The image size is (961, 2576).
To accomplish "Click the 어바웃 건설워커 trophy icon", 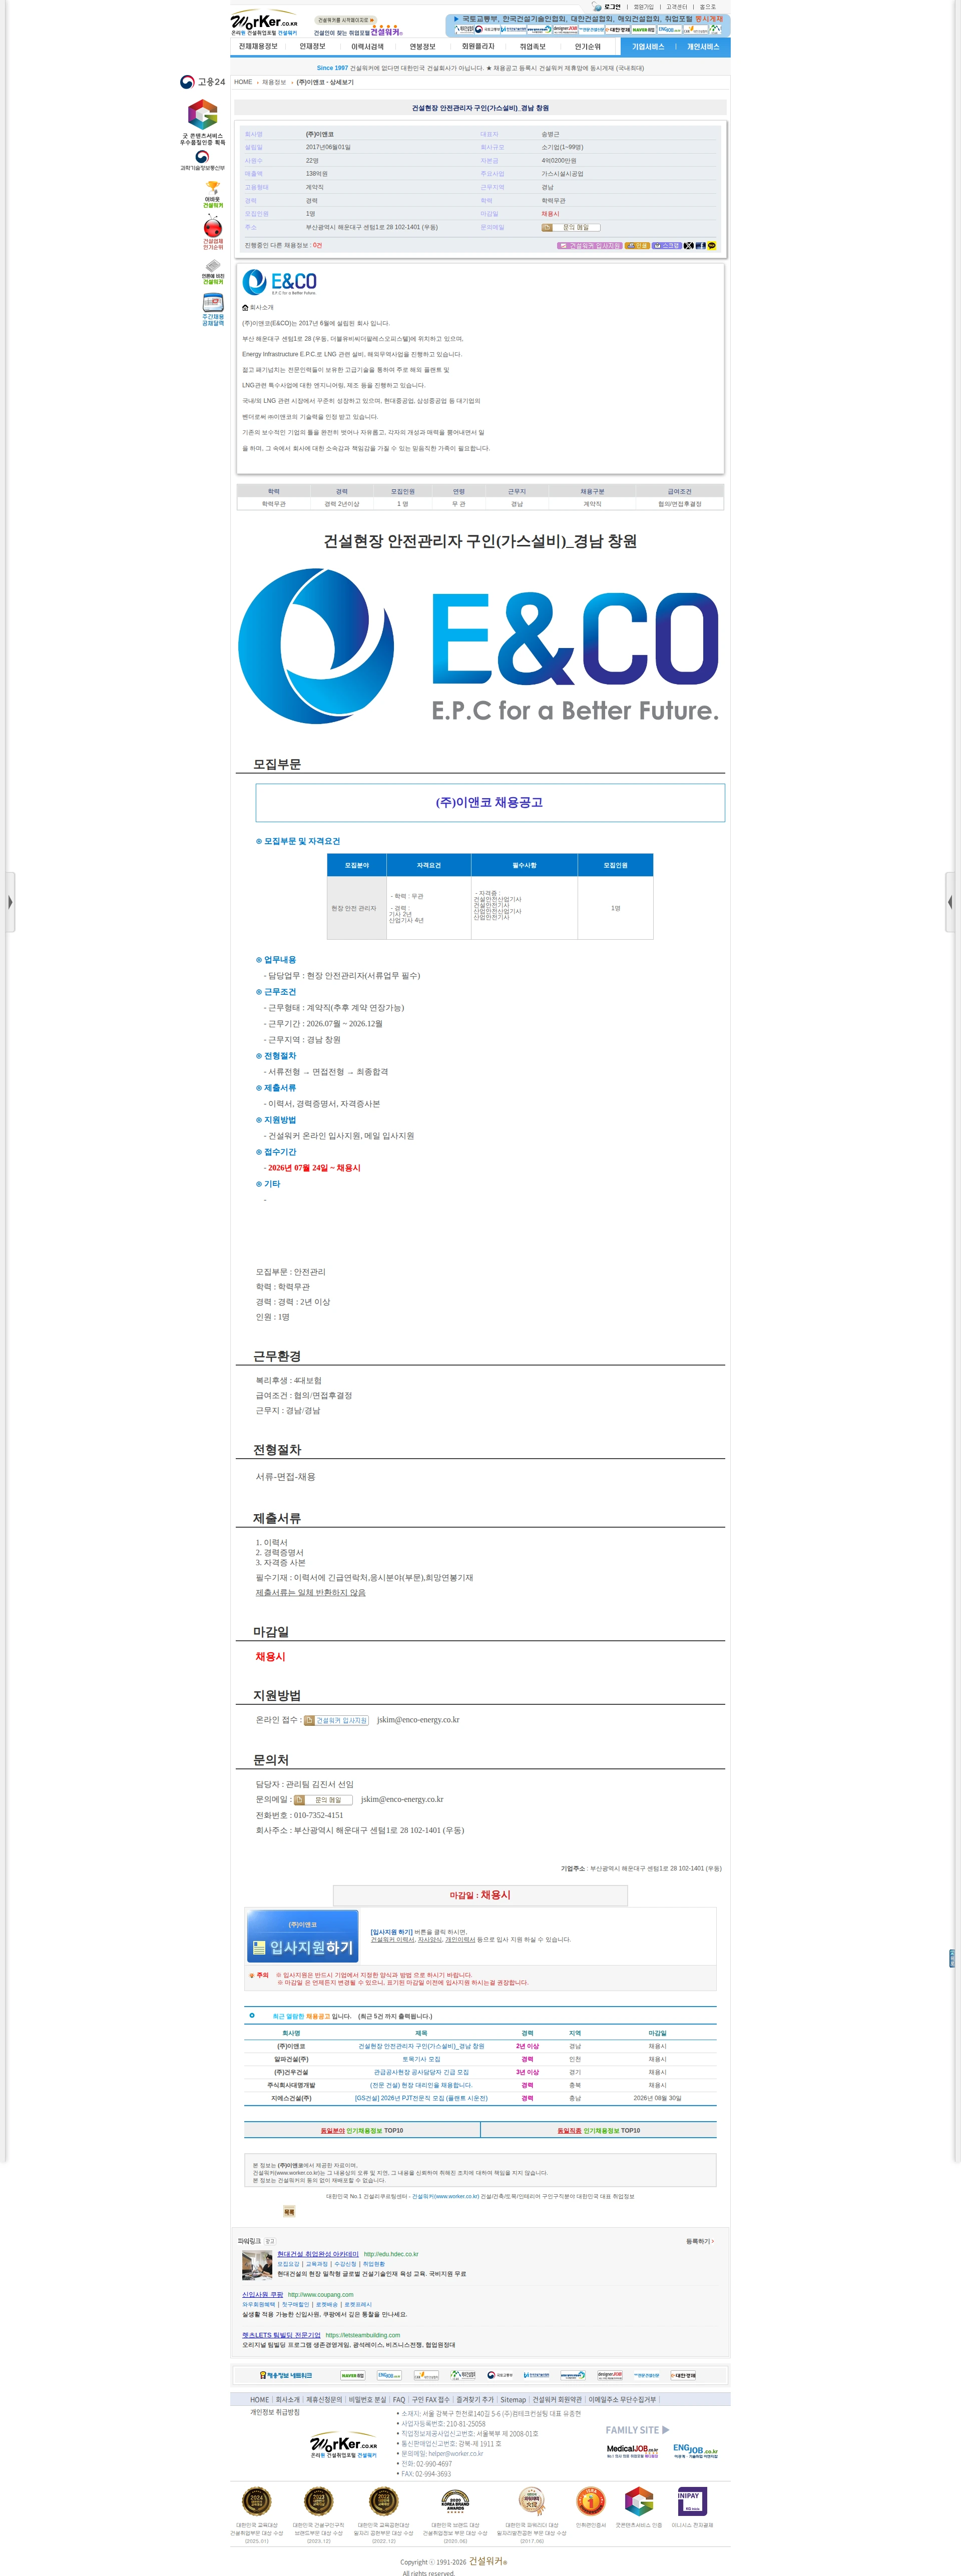I will coord(213,195).
